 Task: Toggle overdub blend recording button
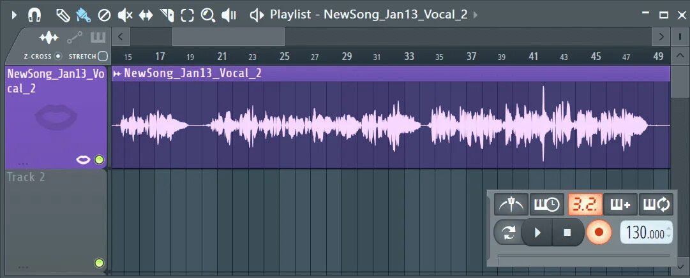pyautogui.click(x=620, y=205)
